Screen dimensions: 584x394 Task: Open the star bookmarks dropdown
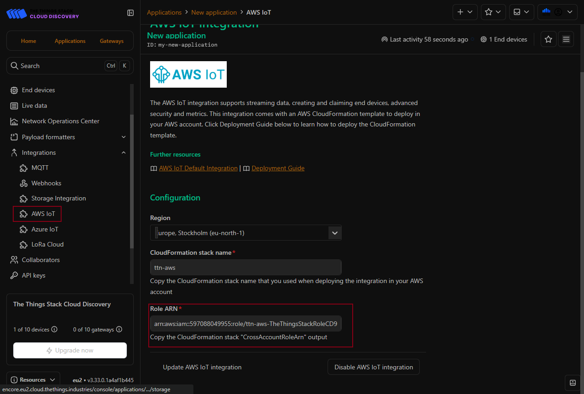tap(493, 12)
